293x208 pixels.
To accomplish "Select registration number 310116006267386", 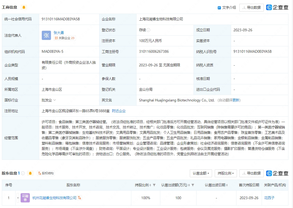I will coord(154,51).
